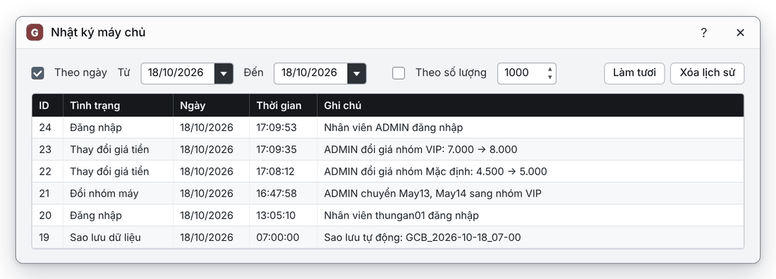Increase quantity with the up stepper arrow
This screenshot has width=776, height=279.
(x=550, y=70)
